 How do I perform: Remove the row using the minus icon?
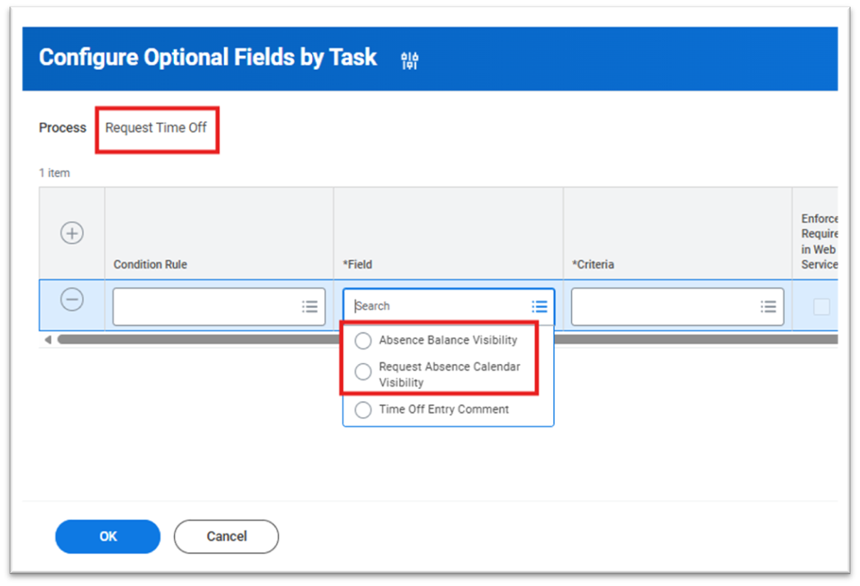click(x=72, y=299)
